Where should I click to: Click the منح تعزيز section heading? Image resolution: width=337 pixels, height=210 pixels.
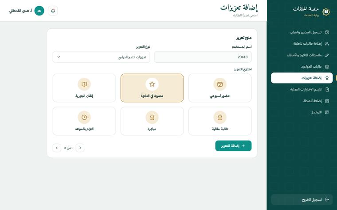(244, 38)
